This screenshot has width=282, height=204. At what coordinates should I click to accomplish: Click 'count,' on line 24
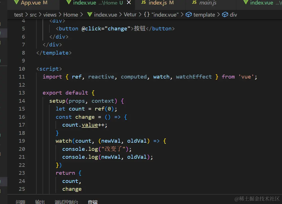click(x=72, y=181)
